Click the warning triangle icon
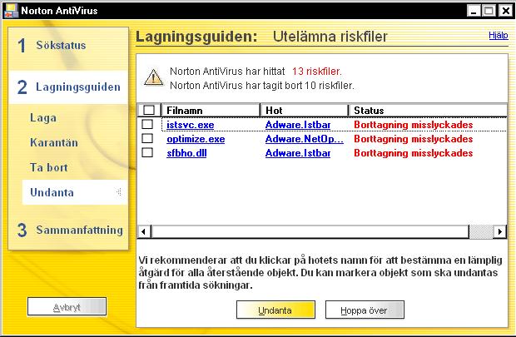The width and height of the screenshot is (516, 337). pyautogui.click(x=153, y=77)
